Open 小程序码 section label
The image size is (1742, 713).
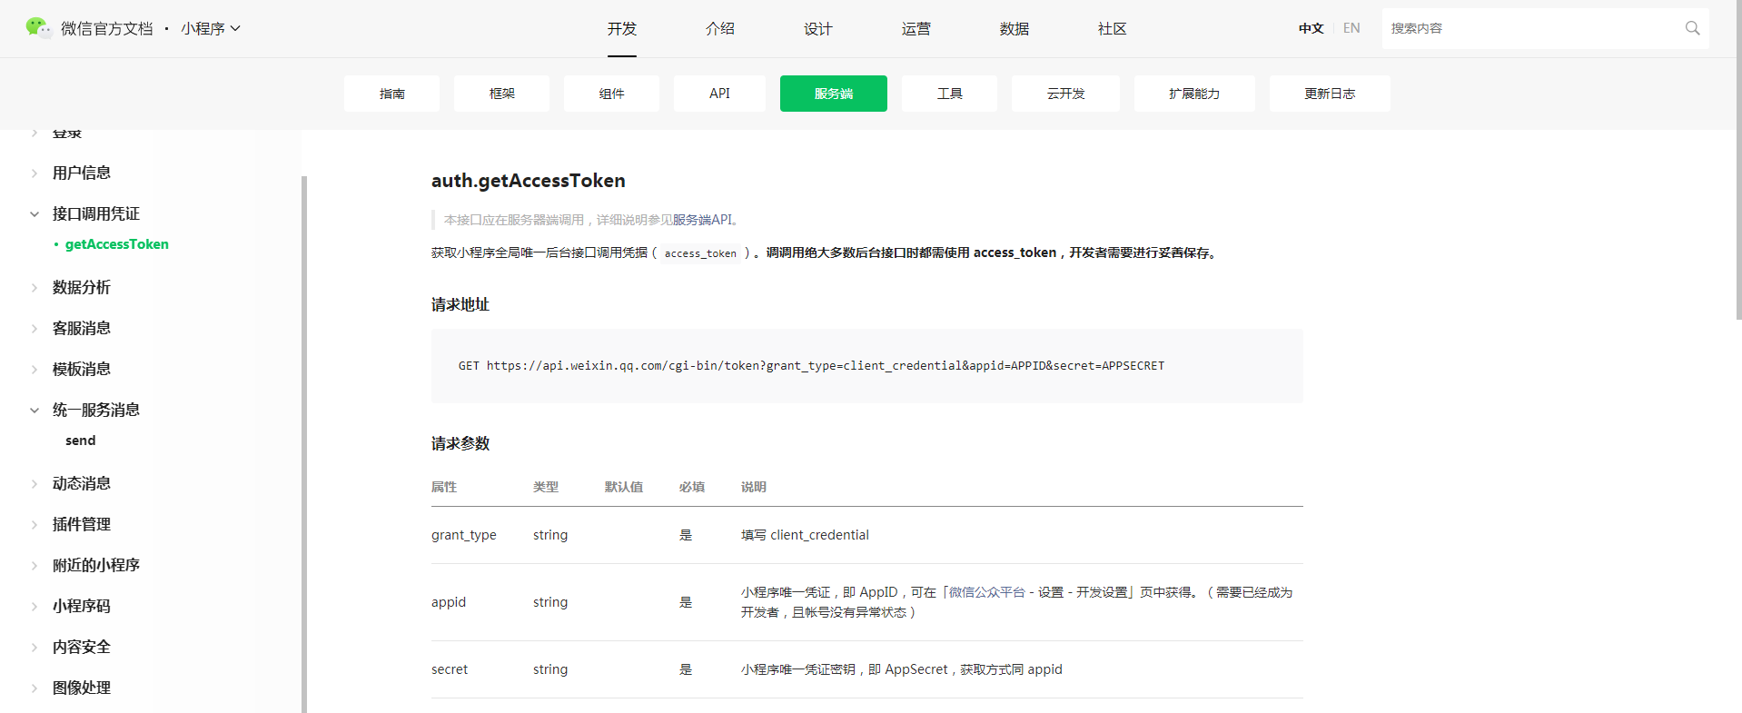82,606
